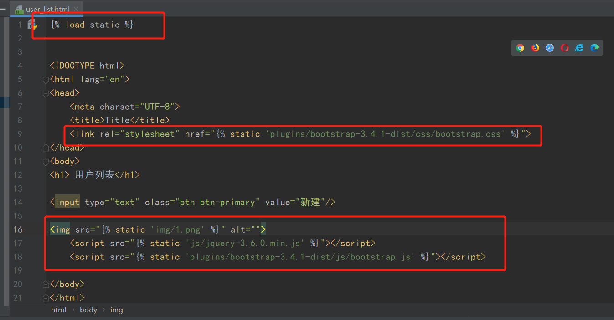
Task: Click line number 9 in the gutter
Action: point(20,134)
